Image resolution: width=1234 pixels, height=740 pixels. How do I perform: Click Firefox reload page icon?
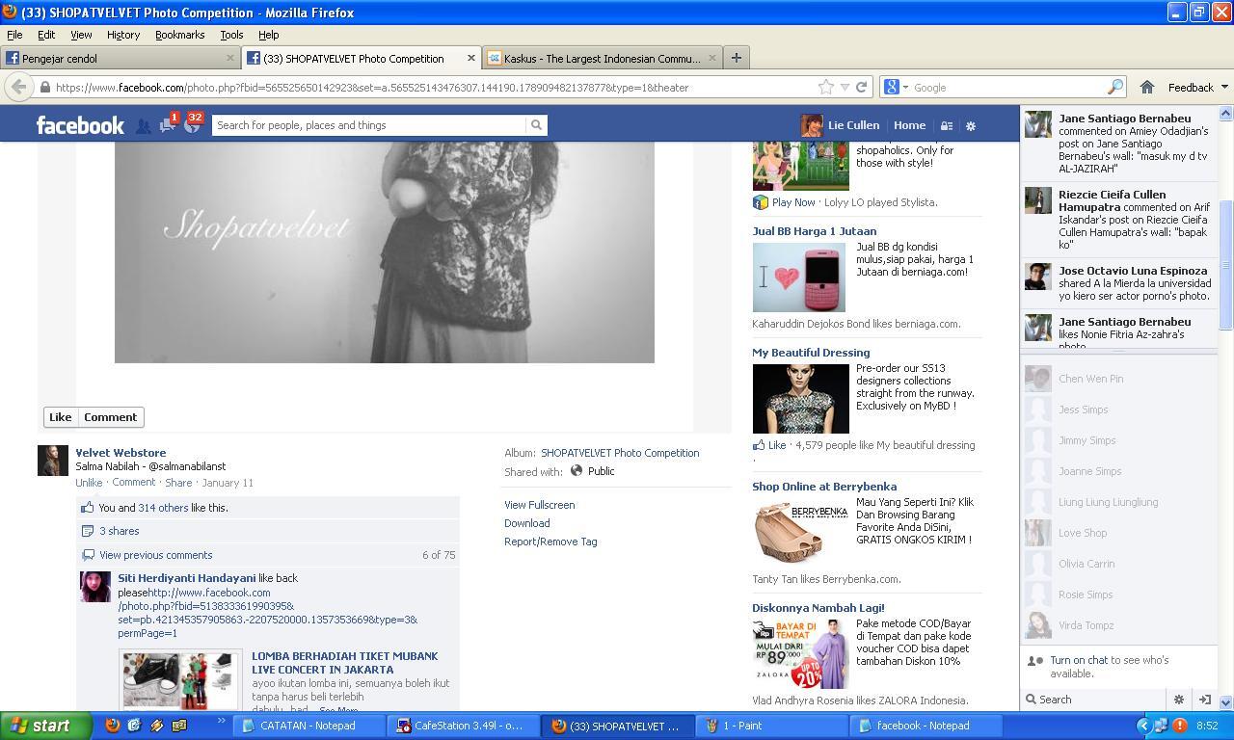pos(862,87)
